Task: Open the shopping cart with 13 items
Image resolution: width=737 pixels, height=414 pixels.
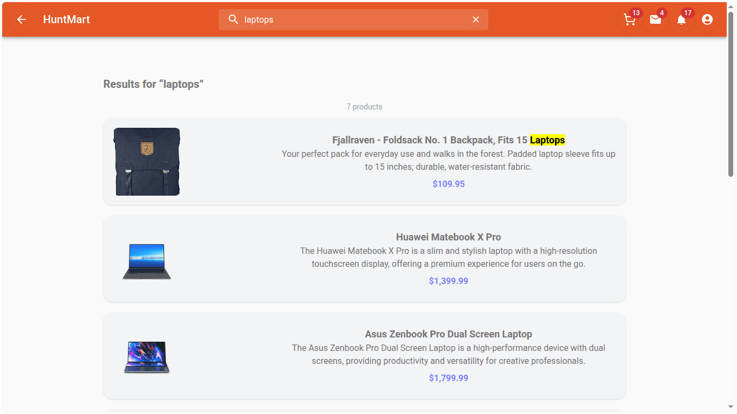Action: 630,19
